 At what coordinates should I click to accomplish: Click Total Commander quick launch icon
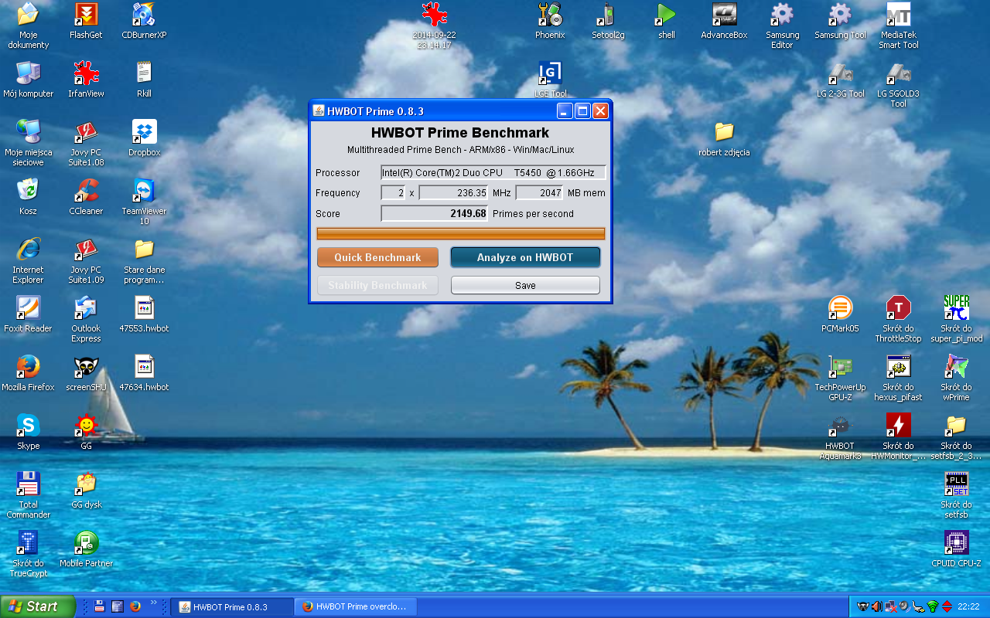[x=100, y=606]
